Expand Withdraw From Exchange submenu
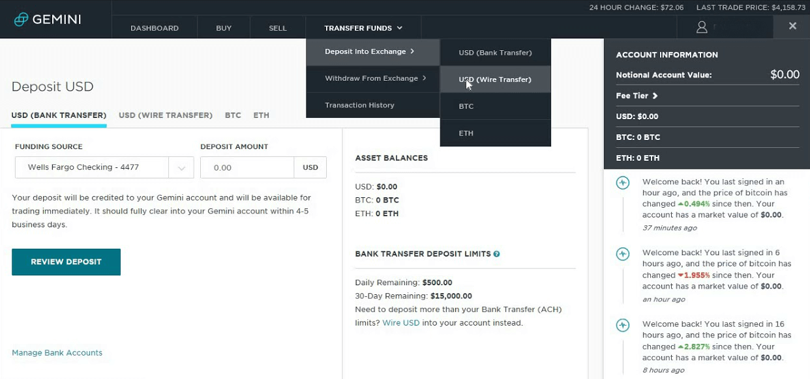This screenshot has height=379, width=810. 373,78
